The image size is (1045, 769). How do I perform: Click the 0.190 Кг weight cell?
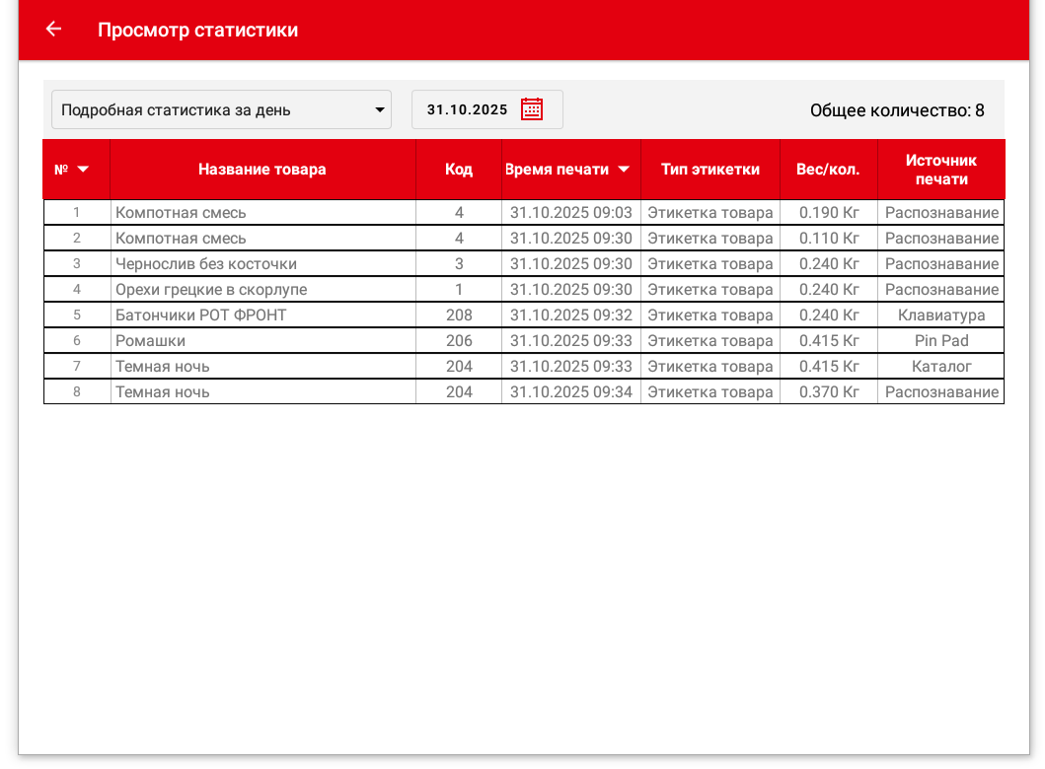828,213
